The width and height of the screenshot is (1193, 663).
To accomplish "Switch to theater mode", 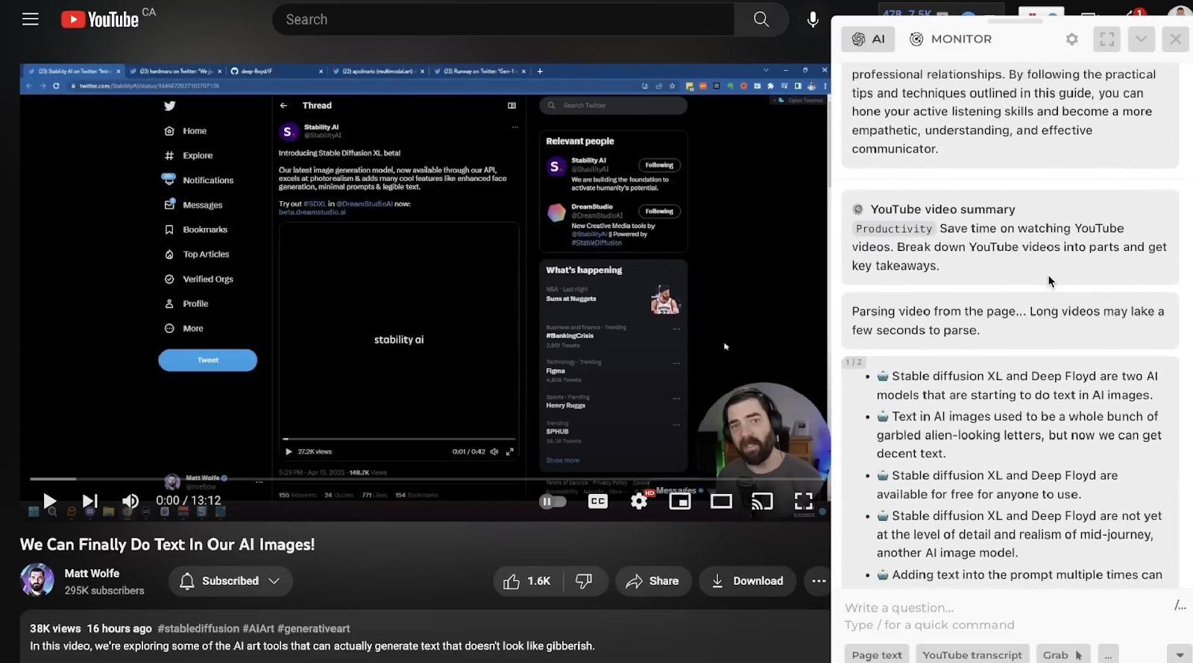I will pyautogui.click(x=721, y=501).
